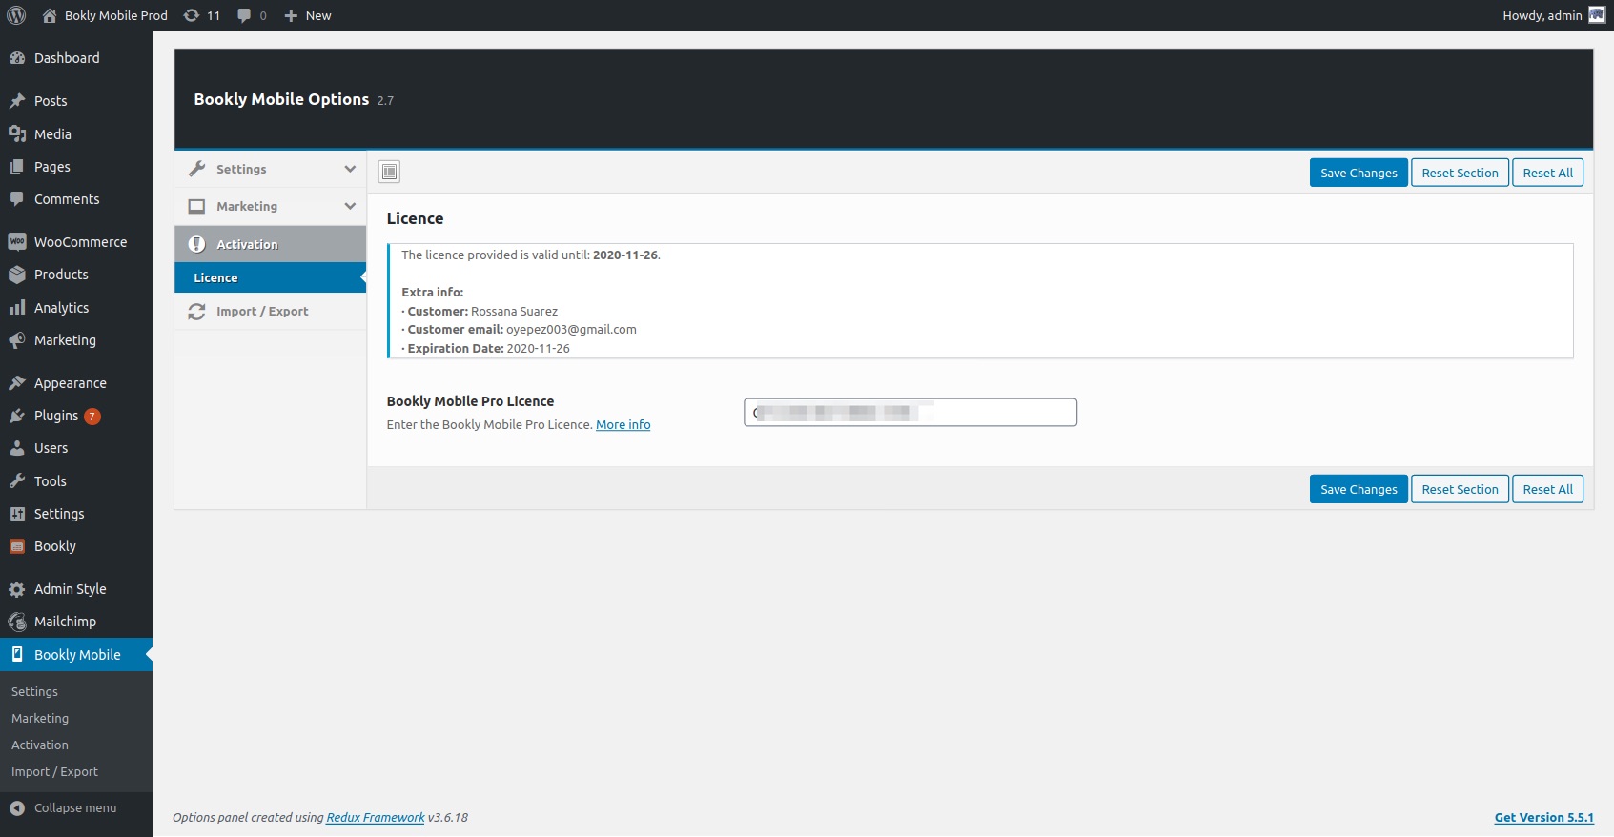Open the Import / Export section
The width and height of the screenshot is (1614, 837).
(x=271, y=312)
